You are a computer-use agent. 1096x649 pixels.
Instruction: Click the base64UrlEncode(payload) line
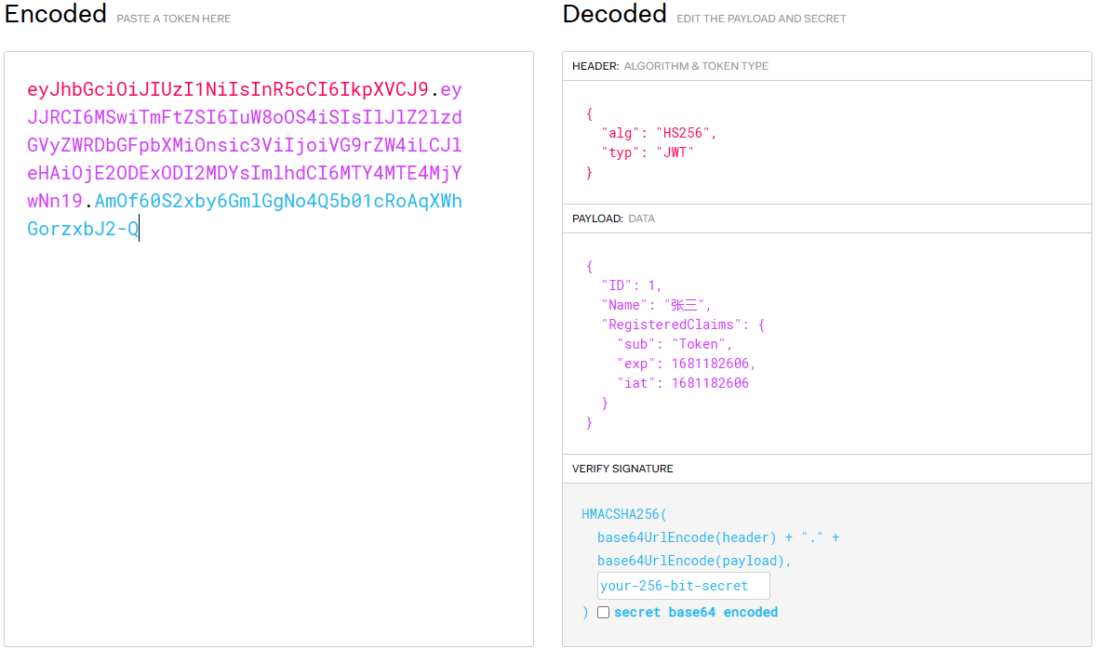click(693, 561)
